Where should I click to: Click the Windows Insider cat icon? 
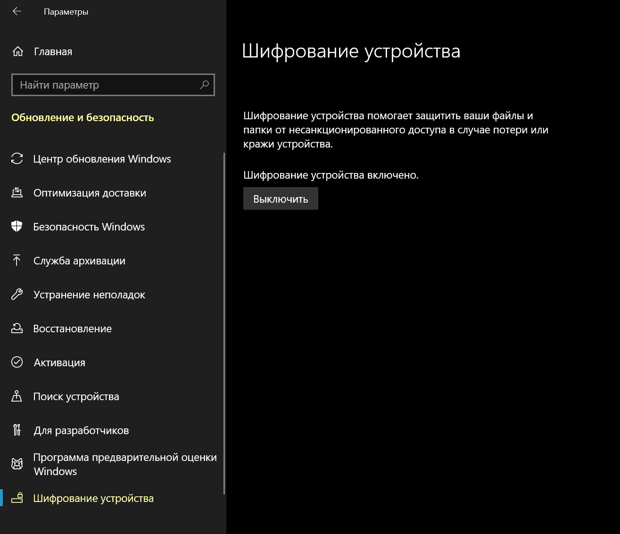point(17,464)
